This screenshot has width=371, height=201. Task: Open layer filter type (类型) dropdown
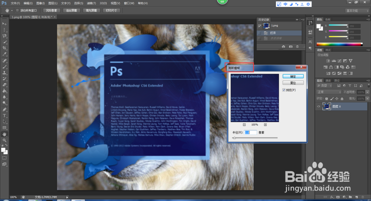324,86
